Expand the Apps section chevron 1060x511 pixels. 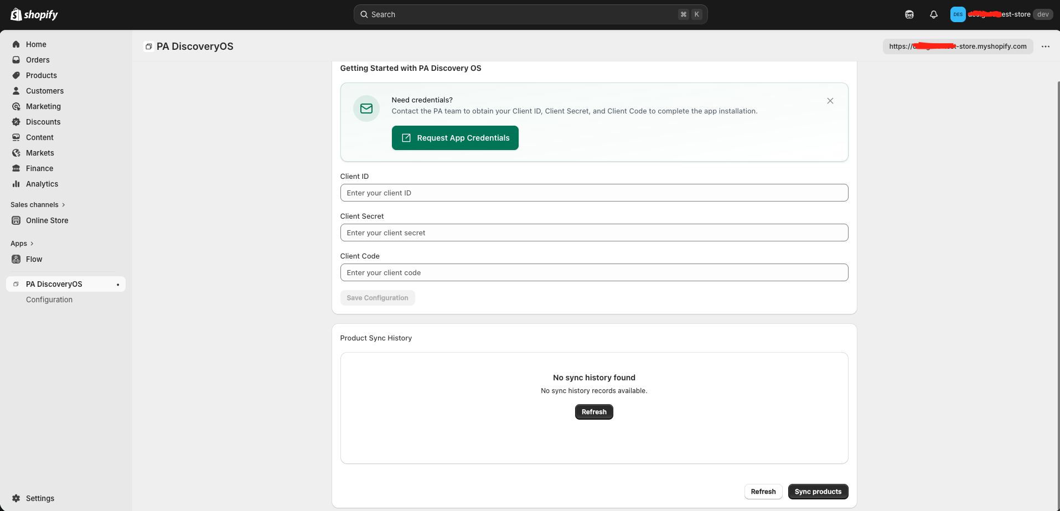click(x=32, y=244)
